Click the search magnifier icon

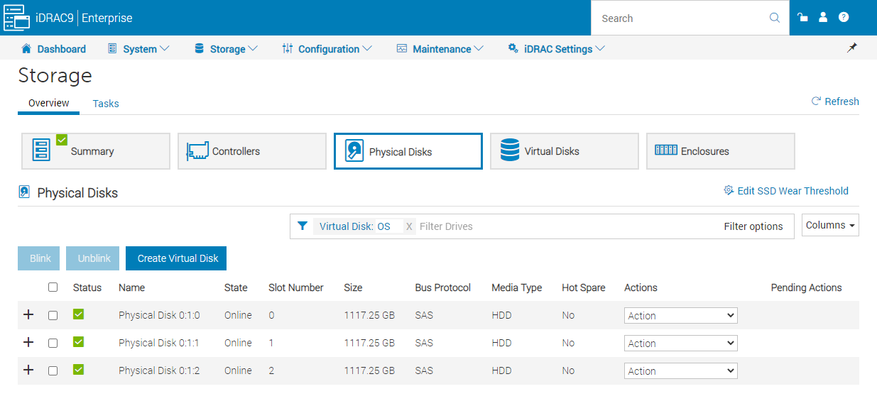click(775, 18)
